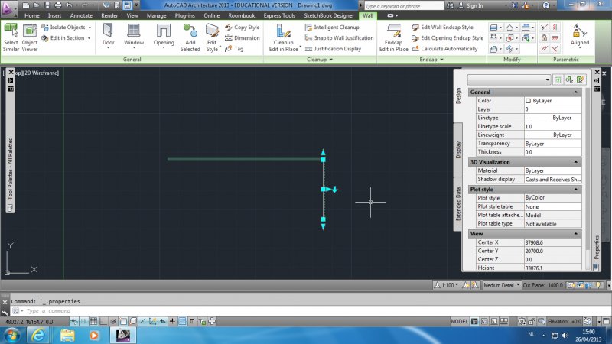Open the Annotate ribbon tab
This screenshot has width=612, height=344.
(x=81, y=15)
